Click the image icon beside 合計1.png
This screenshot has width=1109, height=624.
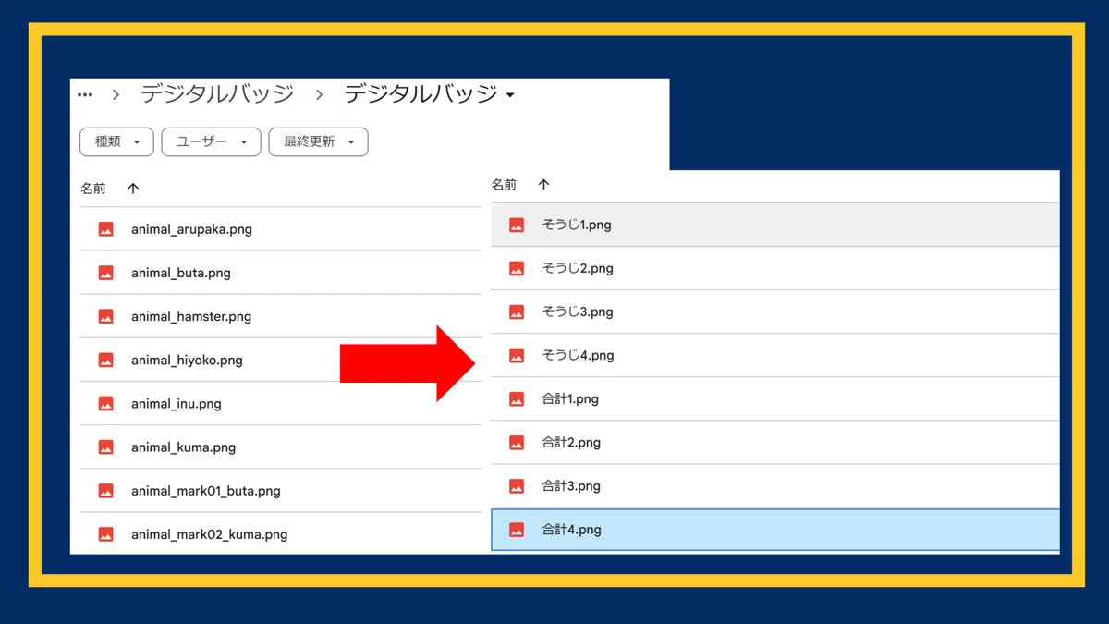click(x=517, y=399)
